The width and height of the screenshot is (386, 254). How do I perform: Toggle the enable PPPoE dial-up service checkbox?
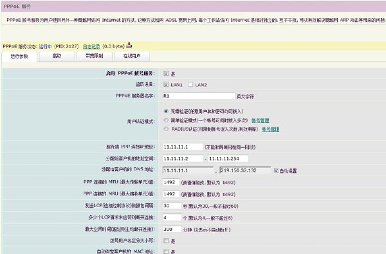166,73
